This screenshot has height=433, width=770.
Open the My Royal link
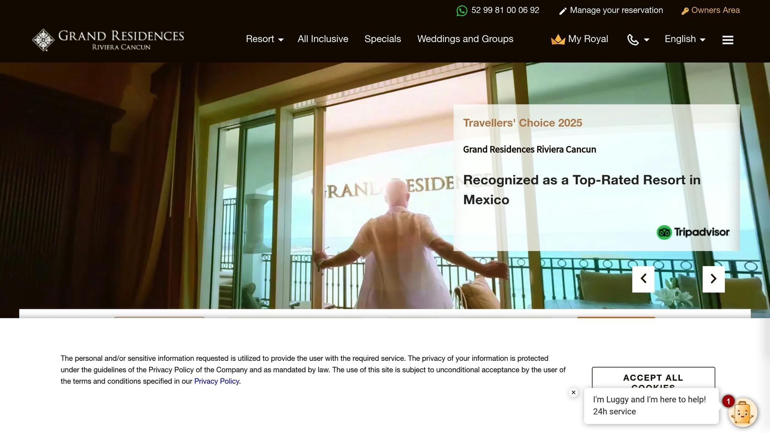(x=588, y=39)
